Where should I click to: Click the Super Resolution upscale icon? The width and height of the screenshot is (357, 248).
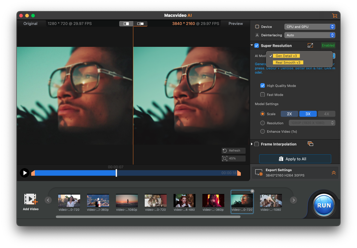310,46
